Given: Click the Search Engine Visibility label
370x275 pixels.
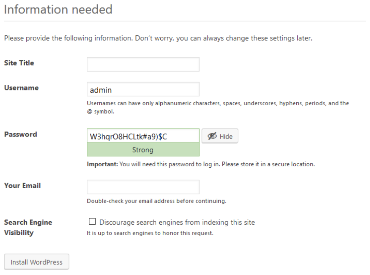Looking at the screenshot, I should click(x=28, y=227).
